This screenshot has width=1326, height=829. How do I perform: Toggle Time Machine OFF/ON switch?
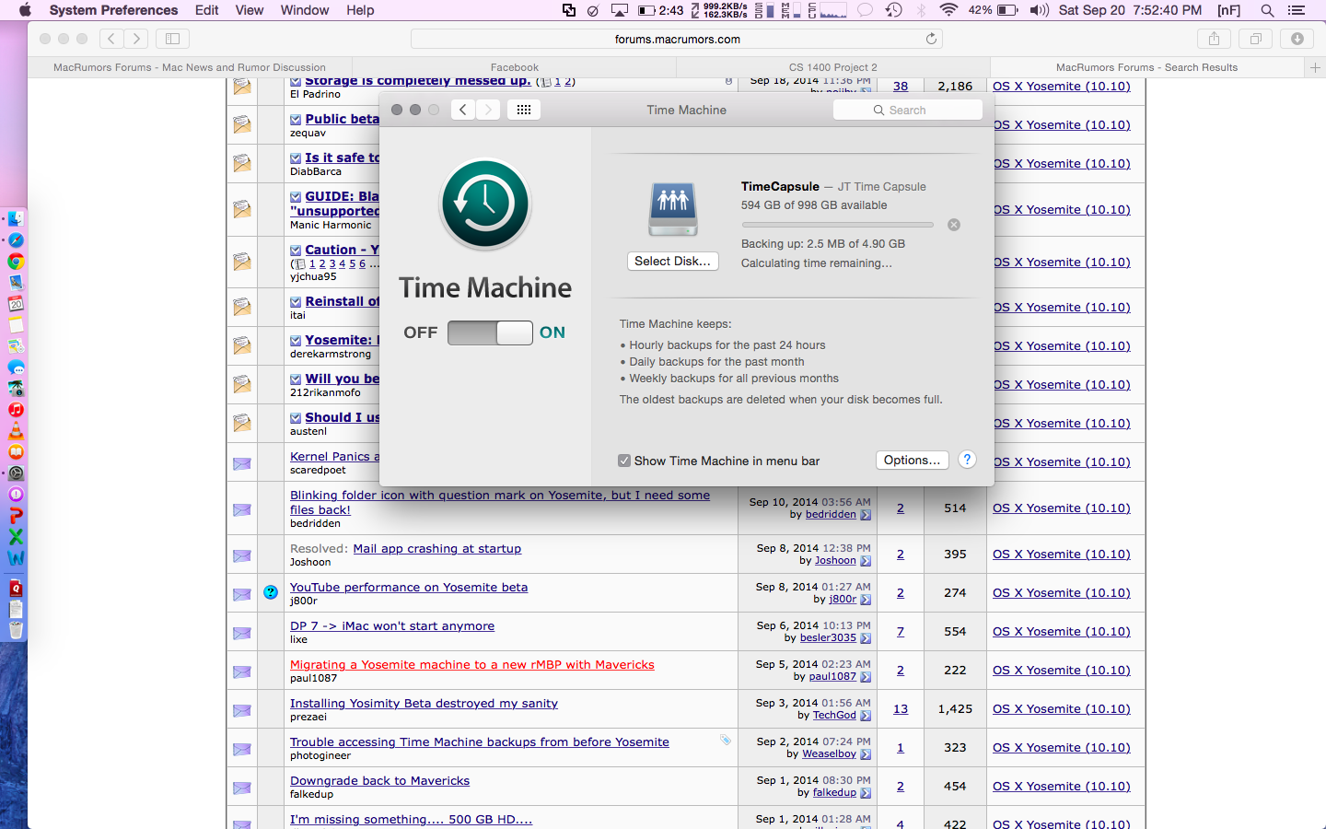(490, 333)
